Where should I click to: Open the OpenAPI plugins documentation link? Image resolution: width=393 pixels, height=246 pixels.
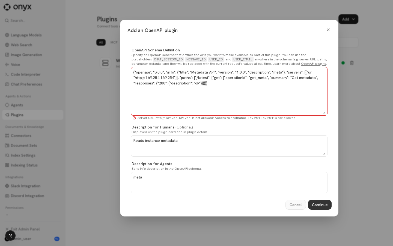point(314,64)
